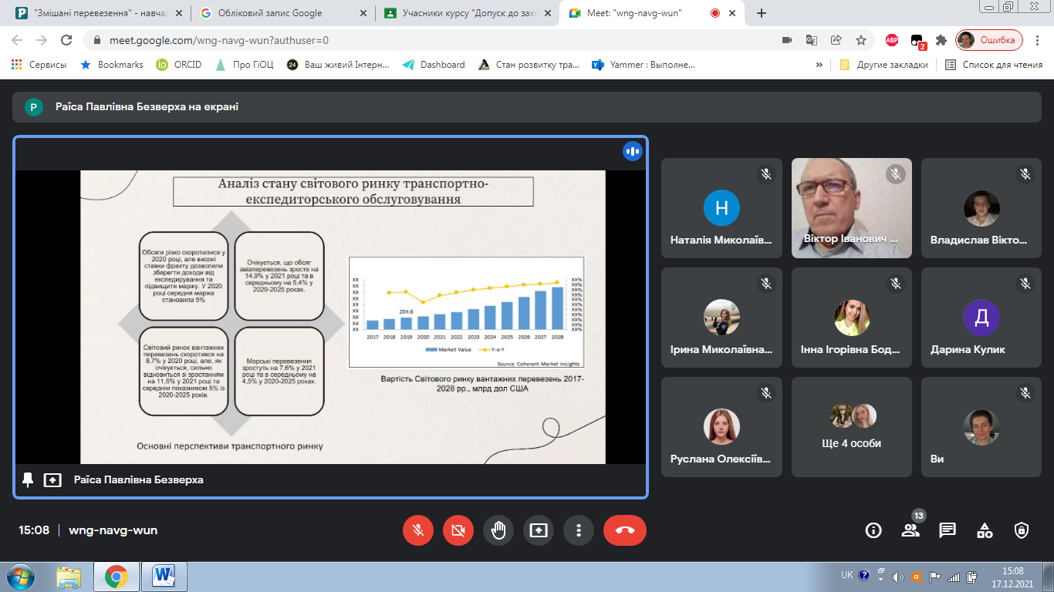Expand hidden bookmarks with chevron
The height and width of the screenshot is (592, 1054).
coord(819,65)
